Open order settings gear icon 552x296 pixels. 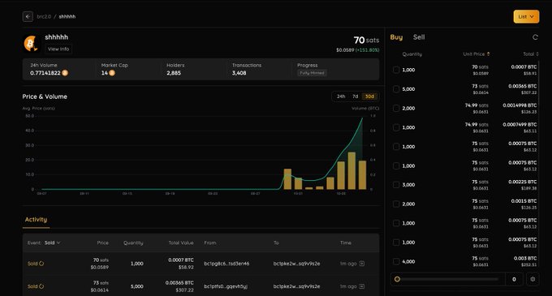tap(533, 279)
